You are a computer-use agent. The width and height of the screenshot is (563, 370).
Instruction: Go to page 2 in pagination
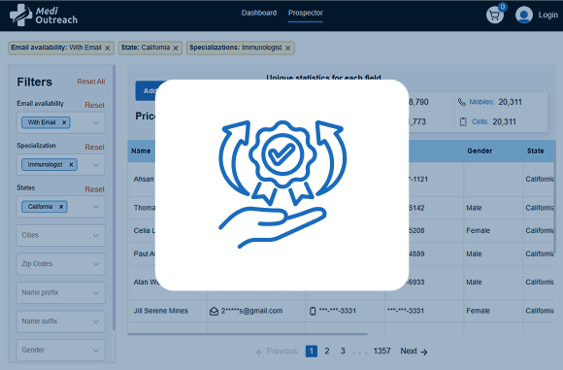pyautogui.click(x=327, y=351)
